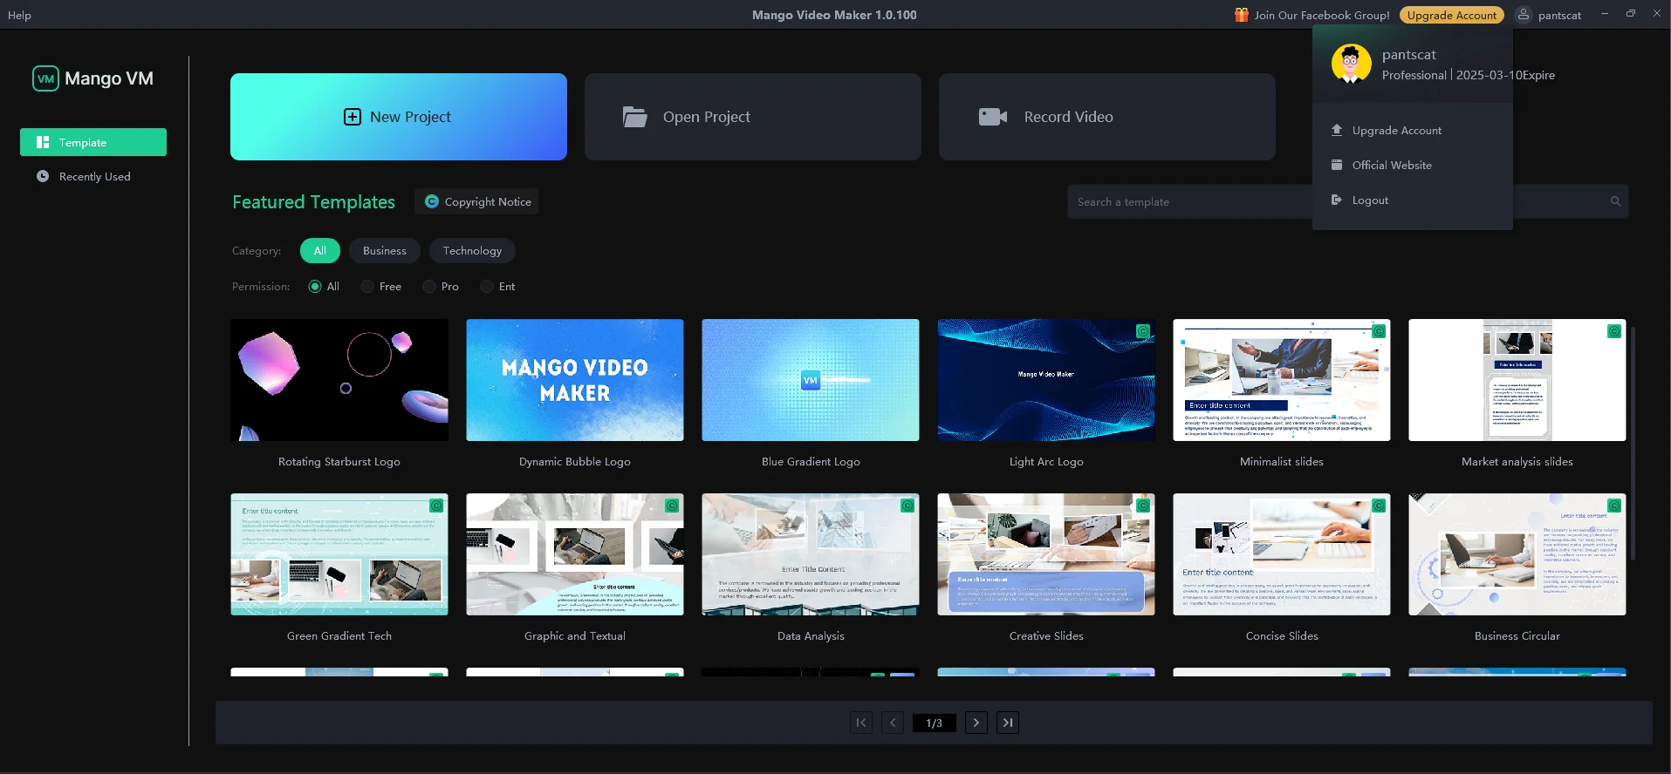Click the copyright badge on Light Arc Logo
Viewport: 1671px width, 774px height.
click(1143, 331)
